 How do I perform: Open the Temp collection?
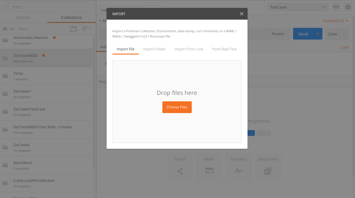46,76
